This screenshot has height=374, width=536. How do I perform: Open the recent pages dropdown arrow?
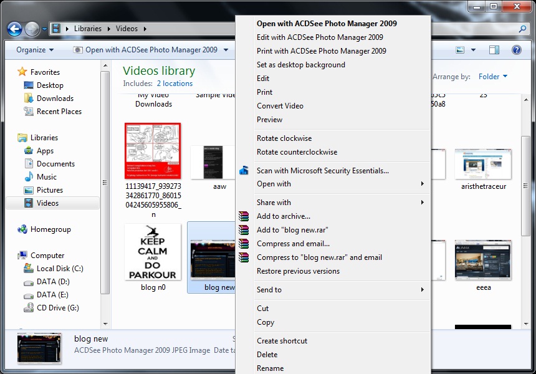click(x=44, y=29)
